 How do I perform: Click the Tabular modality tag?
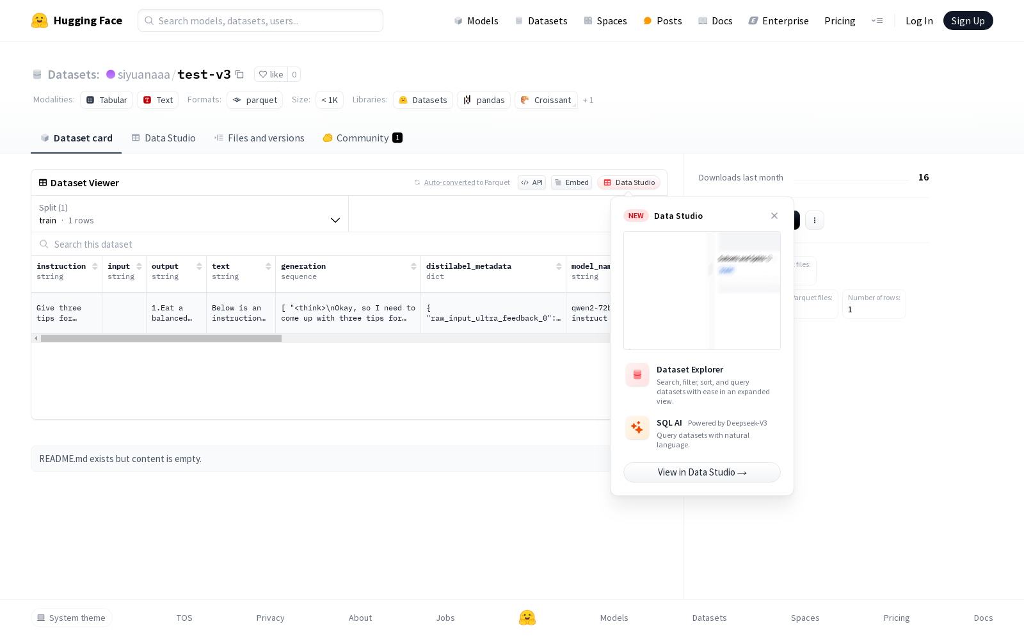pyautogui.click(x=107, y=100)
